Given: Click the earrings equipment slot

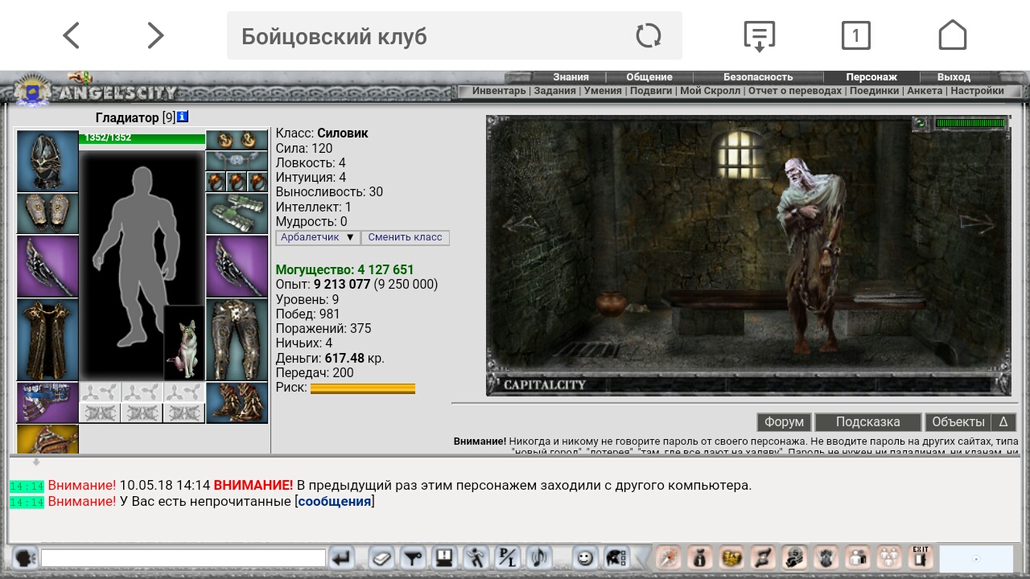Looking at the screenshot, I should [x=237, y=140].
